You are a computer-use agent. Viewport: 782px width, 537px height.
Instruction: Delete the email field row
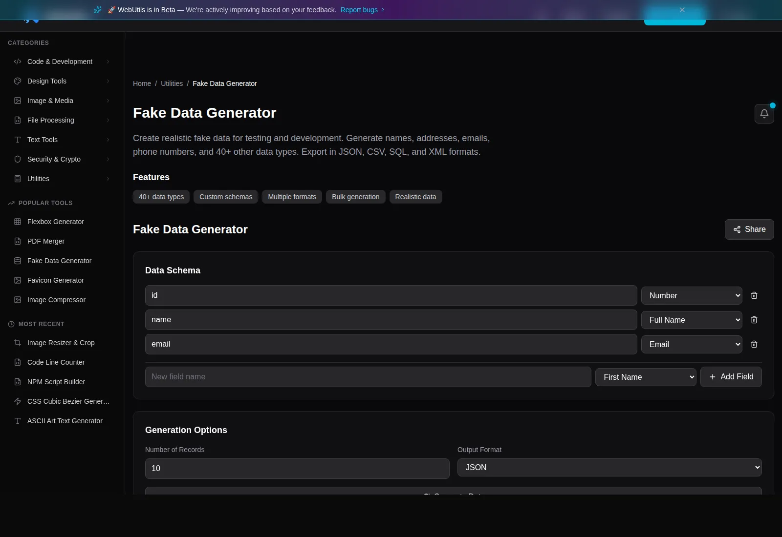754,344
